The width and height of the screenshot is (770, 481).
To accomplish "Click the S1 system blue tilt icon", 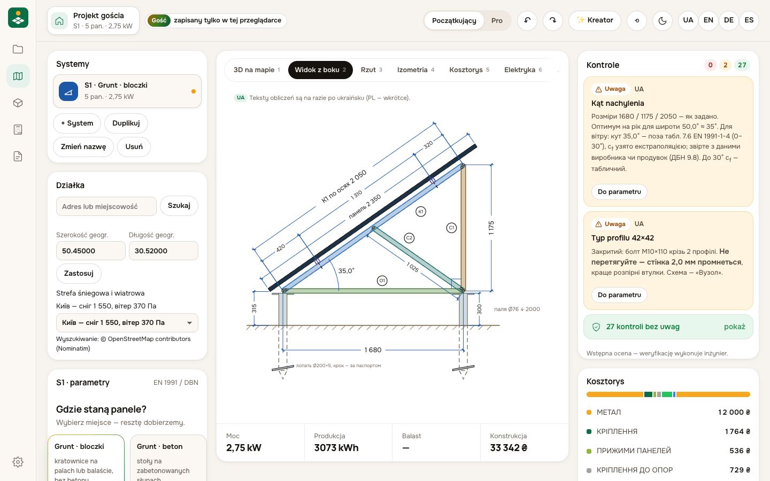I will coord(68,91).
